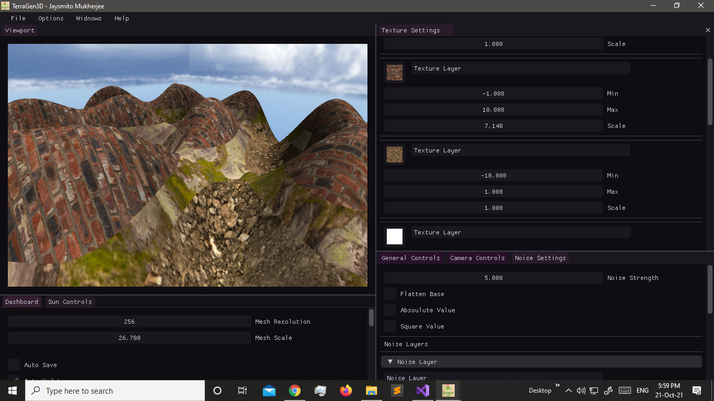Switch to the Camera Controls tab

pyautogui.click(x=477, y=258)
